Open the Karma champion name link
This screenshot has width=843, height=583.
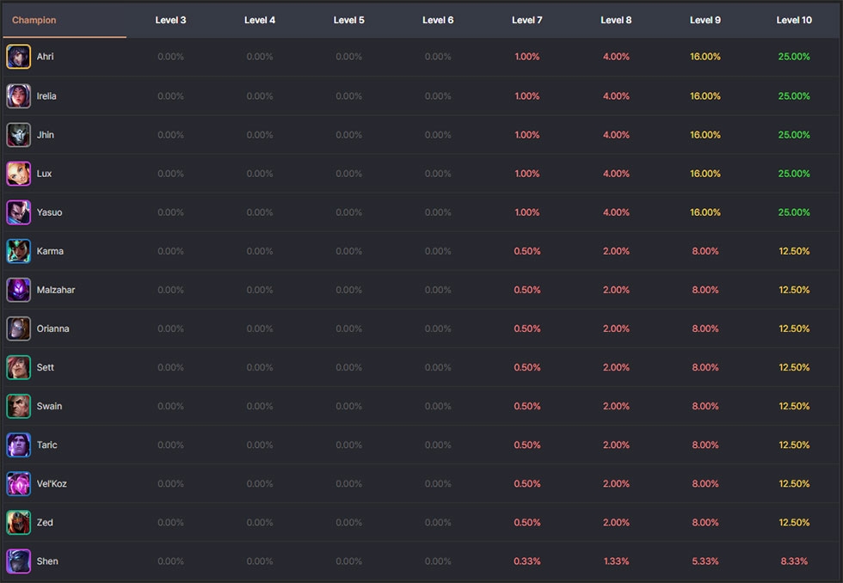pos(50,251)
